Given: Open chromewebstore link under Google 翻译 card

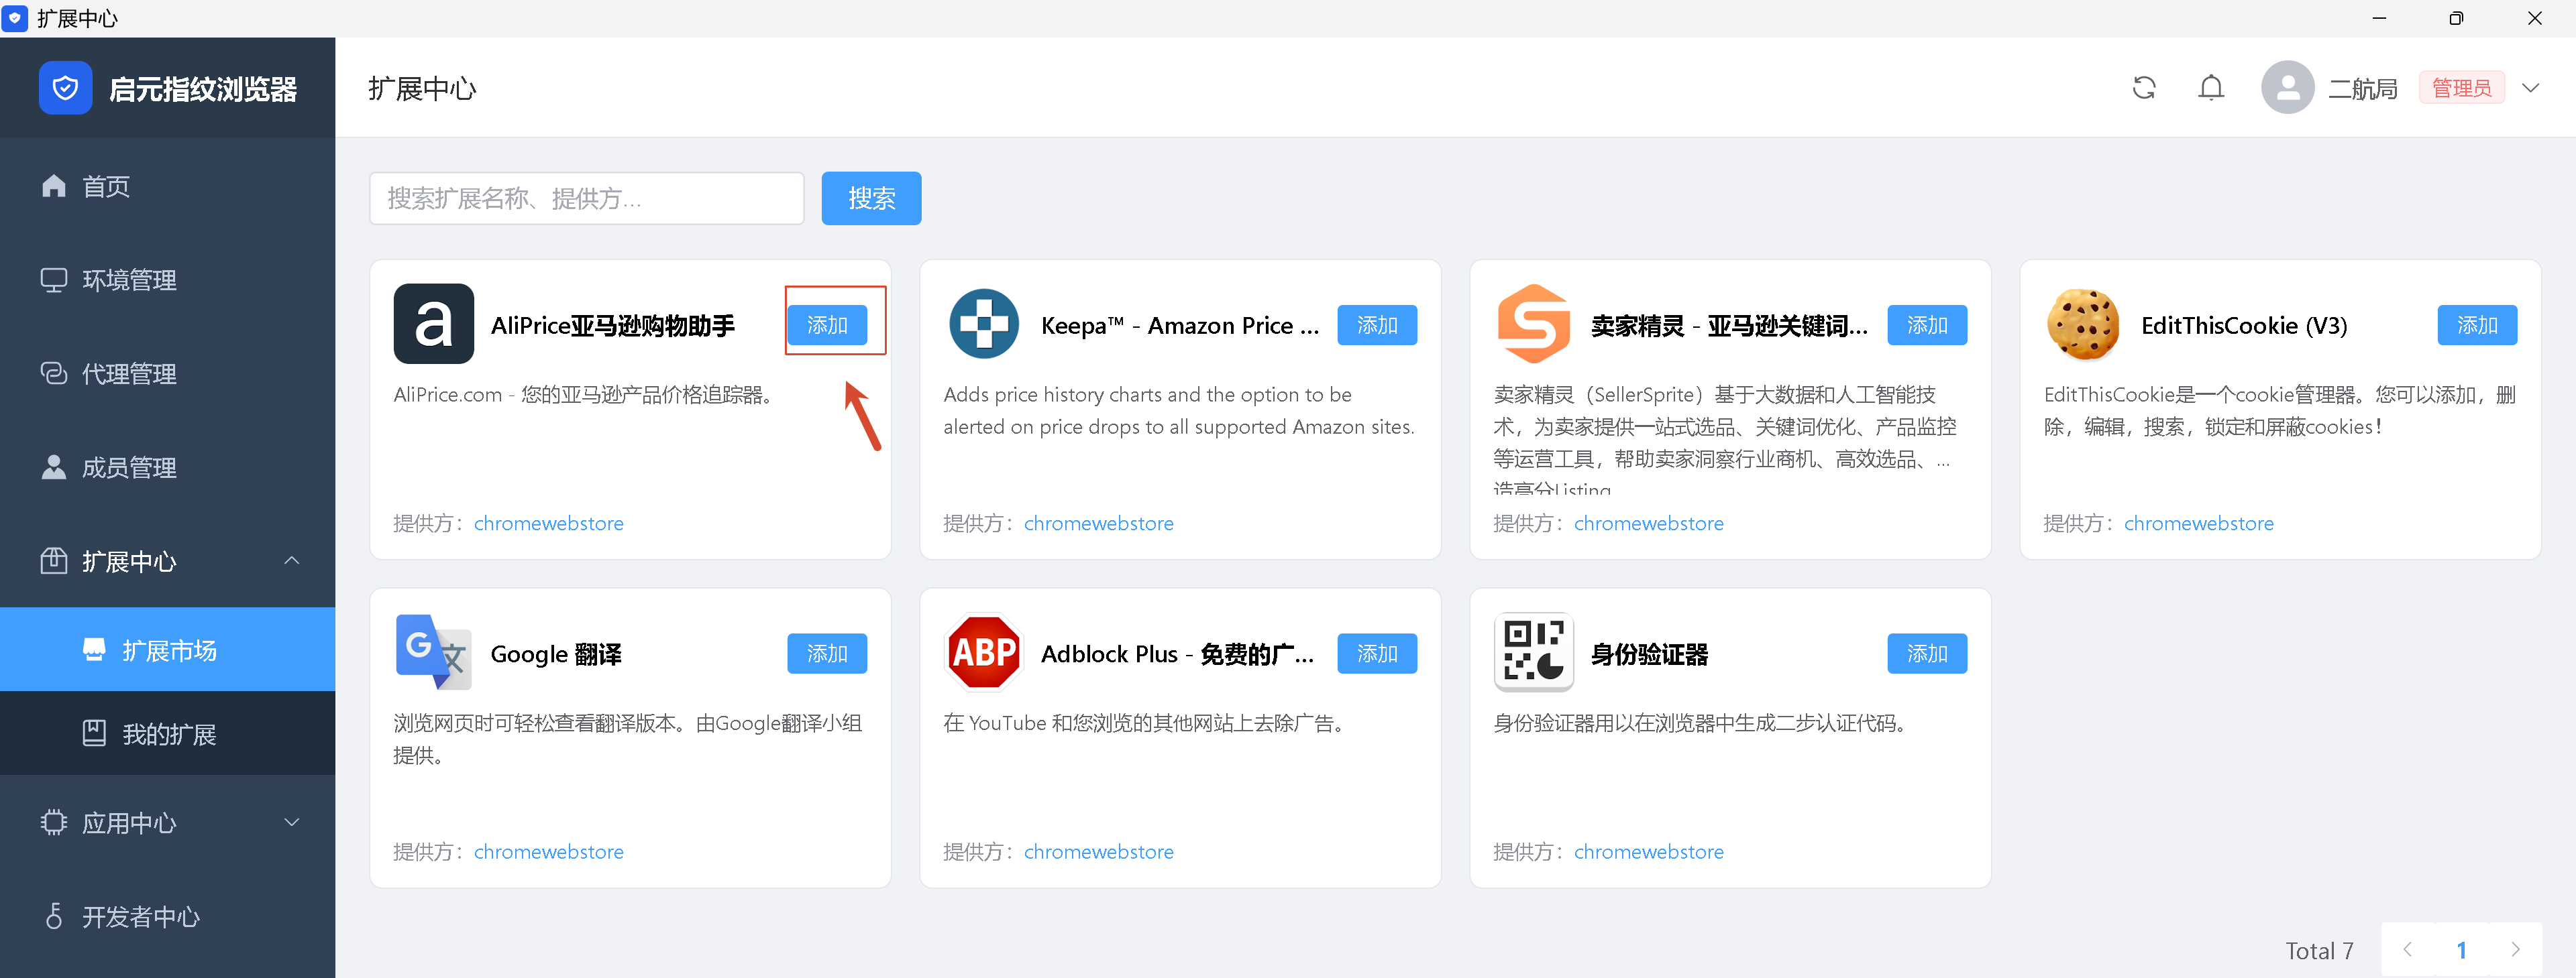Looking at the screenshot, I should (x=548, y=851).
